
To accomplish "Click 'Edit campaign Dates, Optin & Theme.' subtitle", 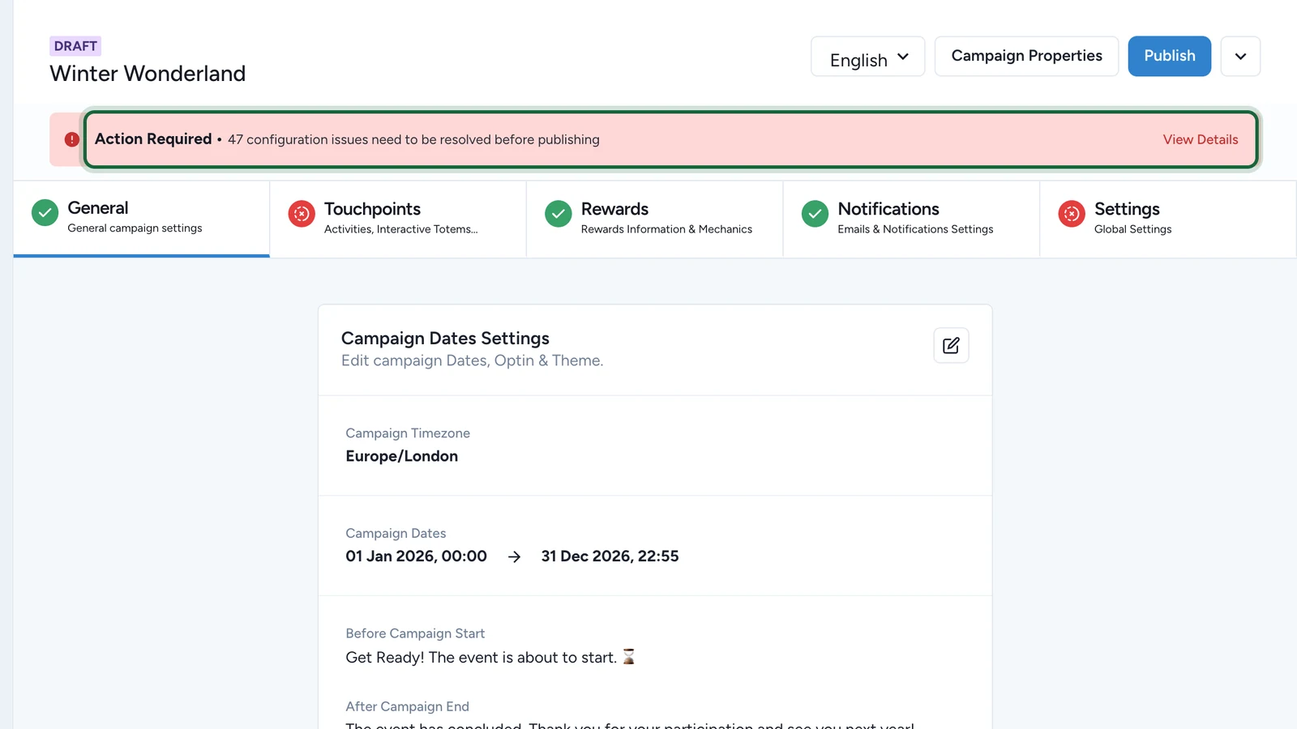I will pos(472,360).
